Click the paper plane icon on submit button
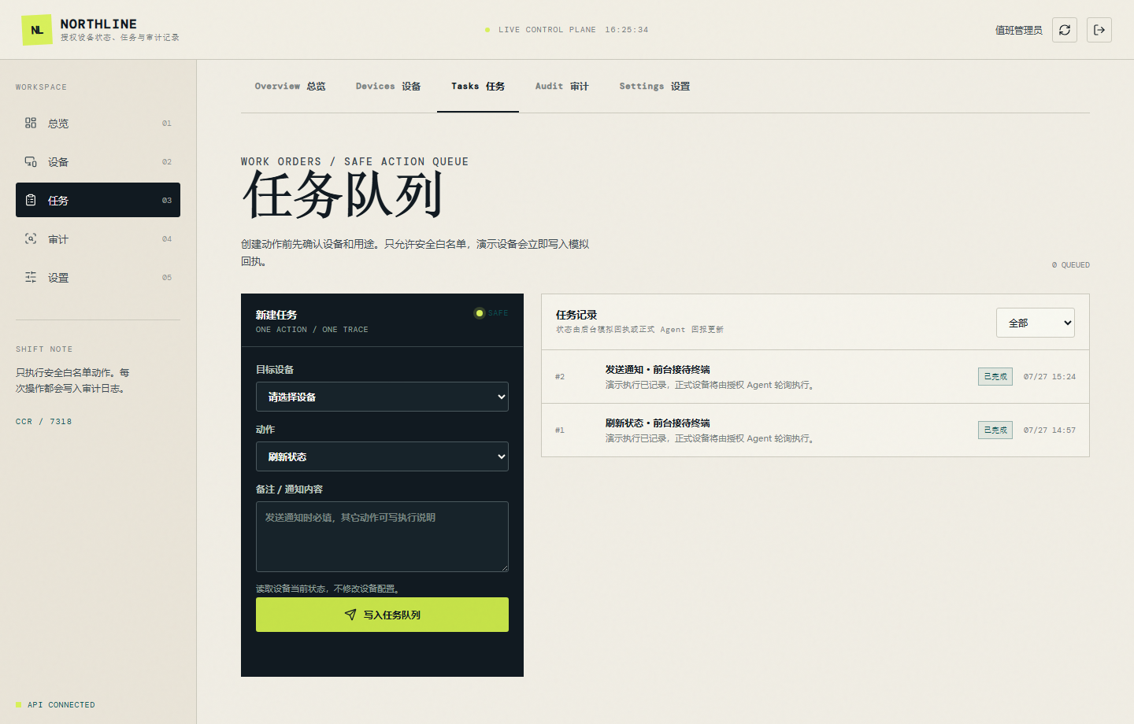The width and height of the screenshot is (1134, 724). (x=350, y=615)
